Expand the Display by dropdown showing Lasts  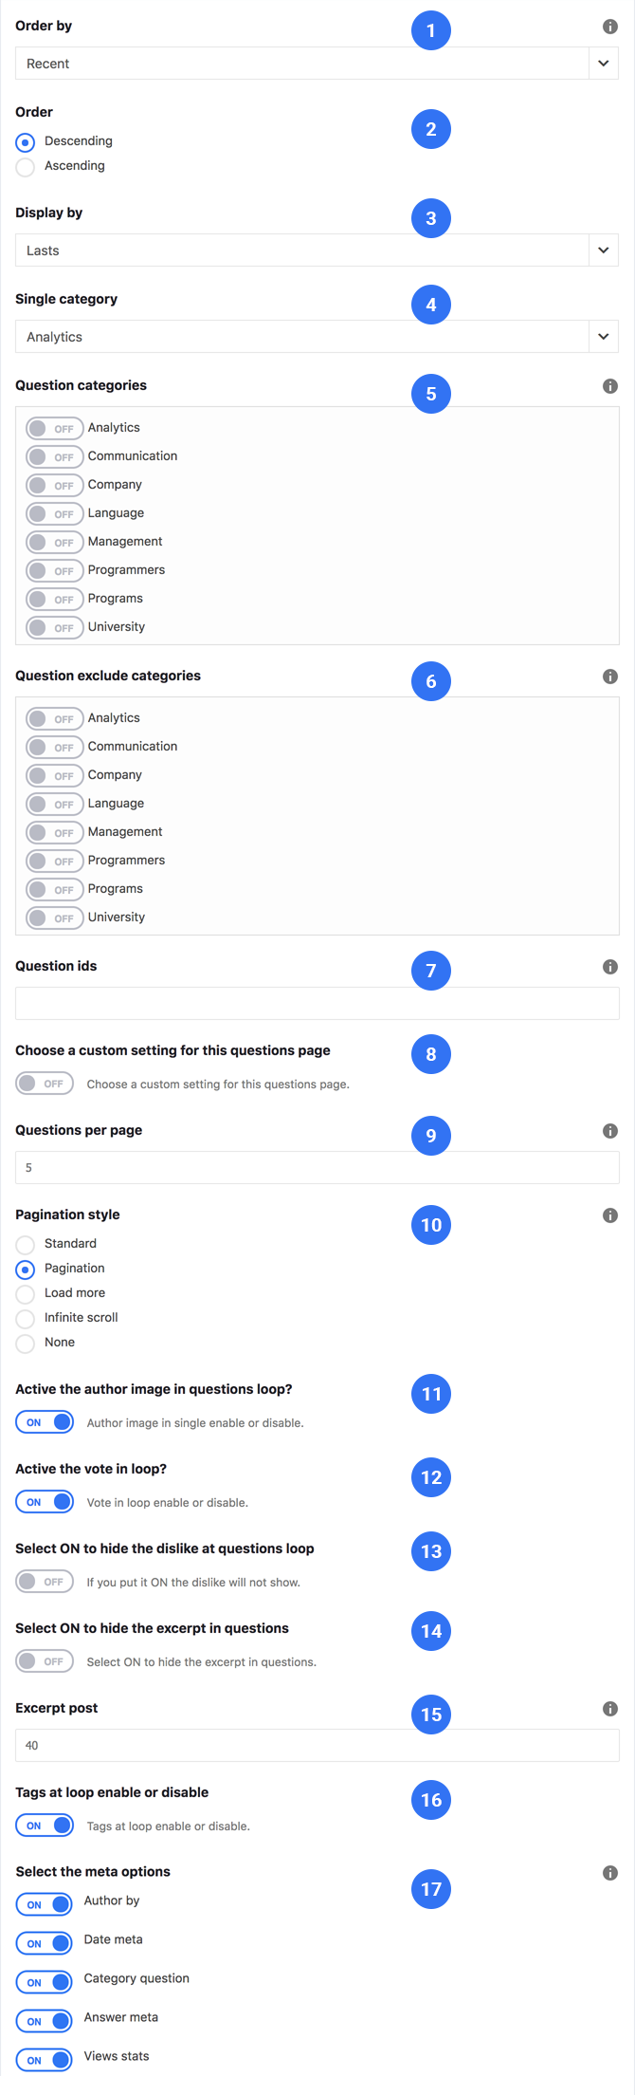(317, 250)
